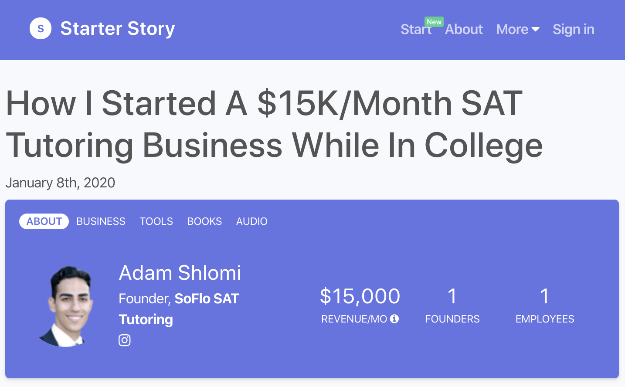Click Sign in
This screenshot has height=387, width=625.
(x=573, y=29)
